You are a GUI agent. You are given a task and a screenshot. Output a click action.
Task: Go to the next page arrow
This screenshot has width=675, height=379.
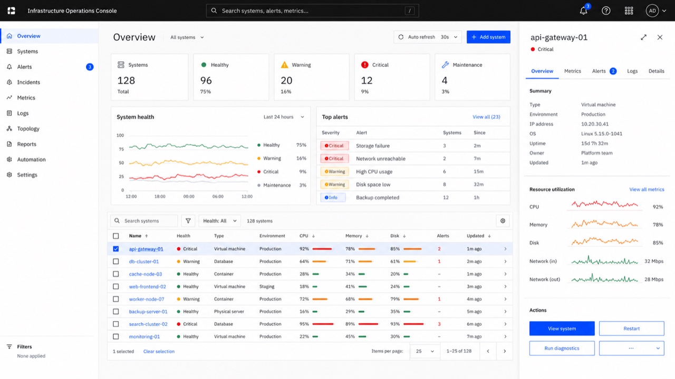click(x=505, y=351)
